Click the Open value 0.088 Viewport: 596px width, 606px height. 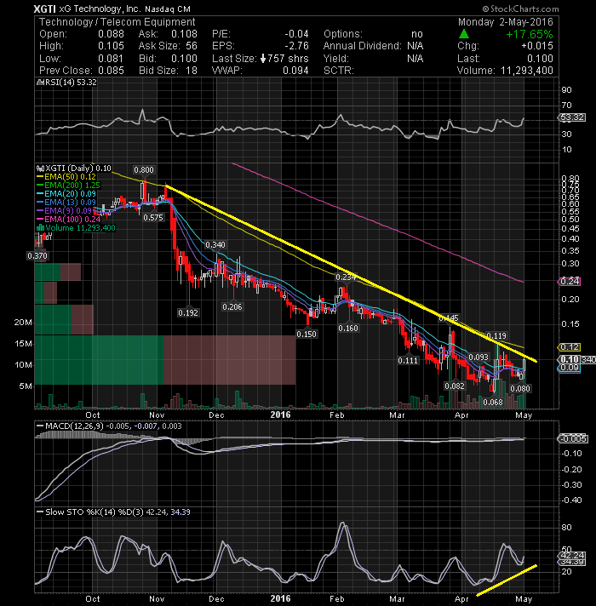click(x=111, y=34)
